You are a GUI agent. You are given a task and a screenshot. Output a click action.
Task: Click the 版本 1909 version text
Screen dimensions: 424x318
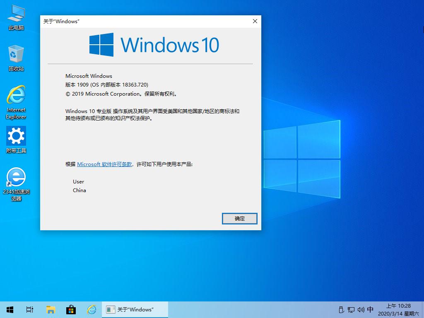point(107,84)
